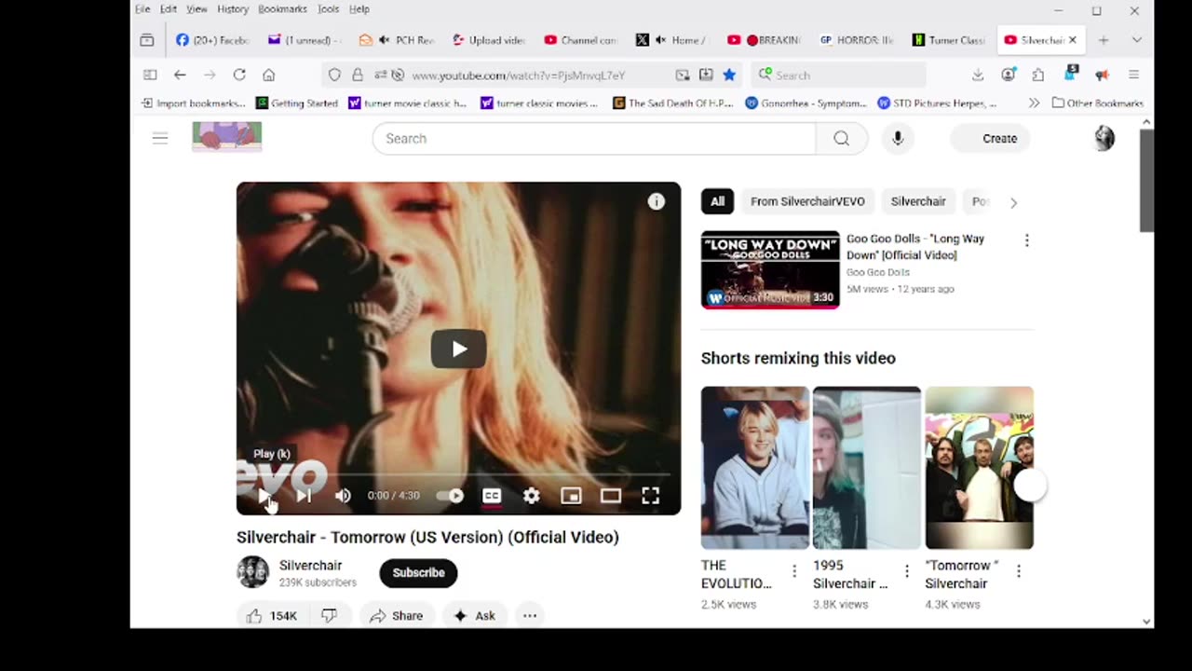This screenshot has height=671, width=1192.
Task: Close the Silverchair browser tab
Action: [x=1073, y=40]
